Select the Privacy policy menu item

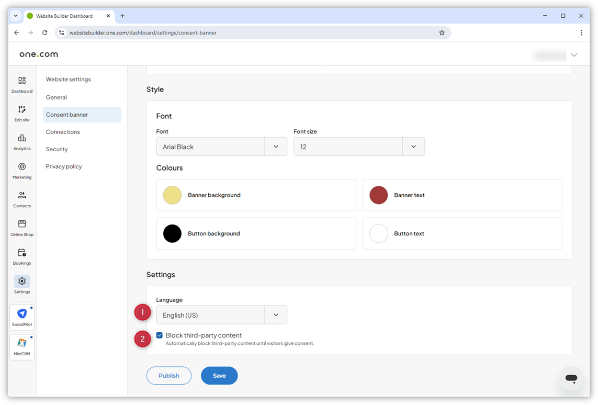tap(64, 166)
